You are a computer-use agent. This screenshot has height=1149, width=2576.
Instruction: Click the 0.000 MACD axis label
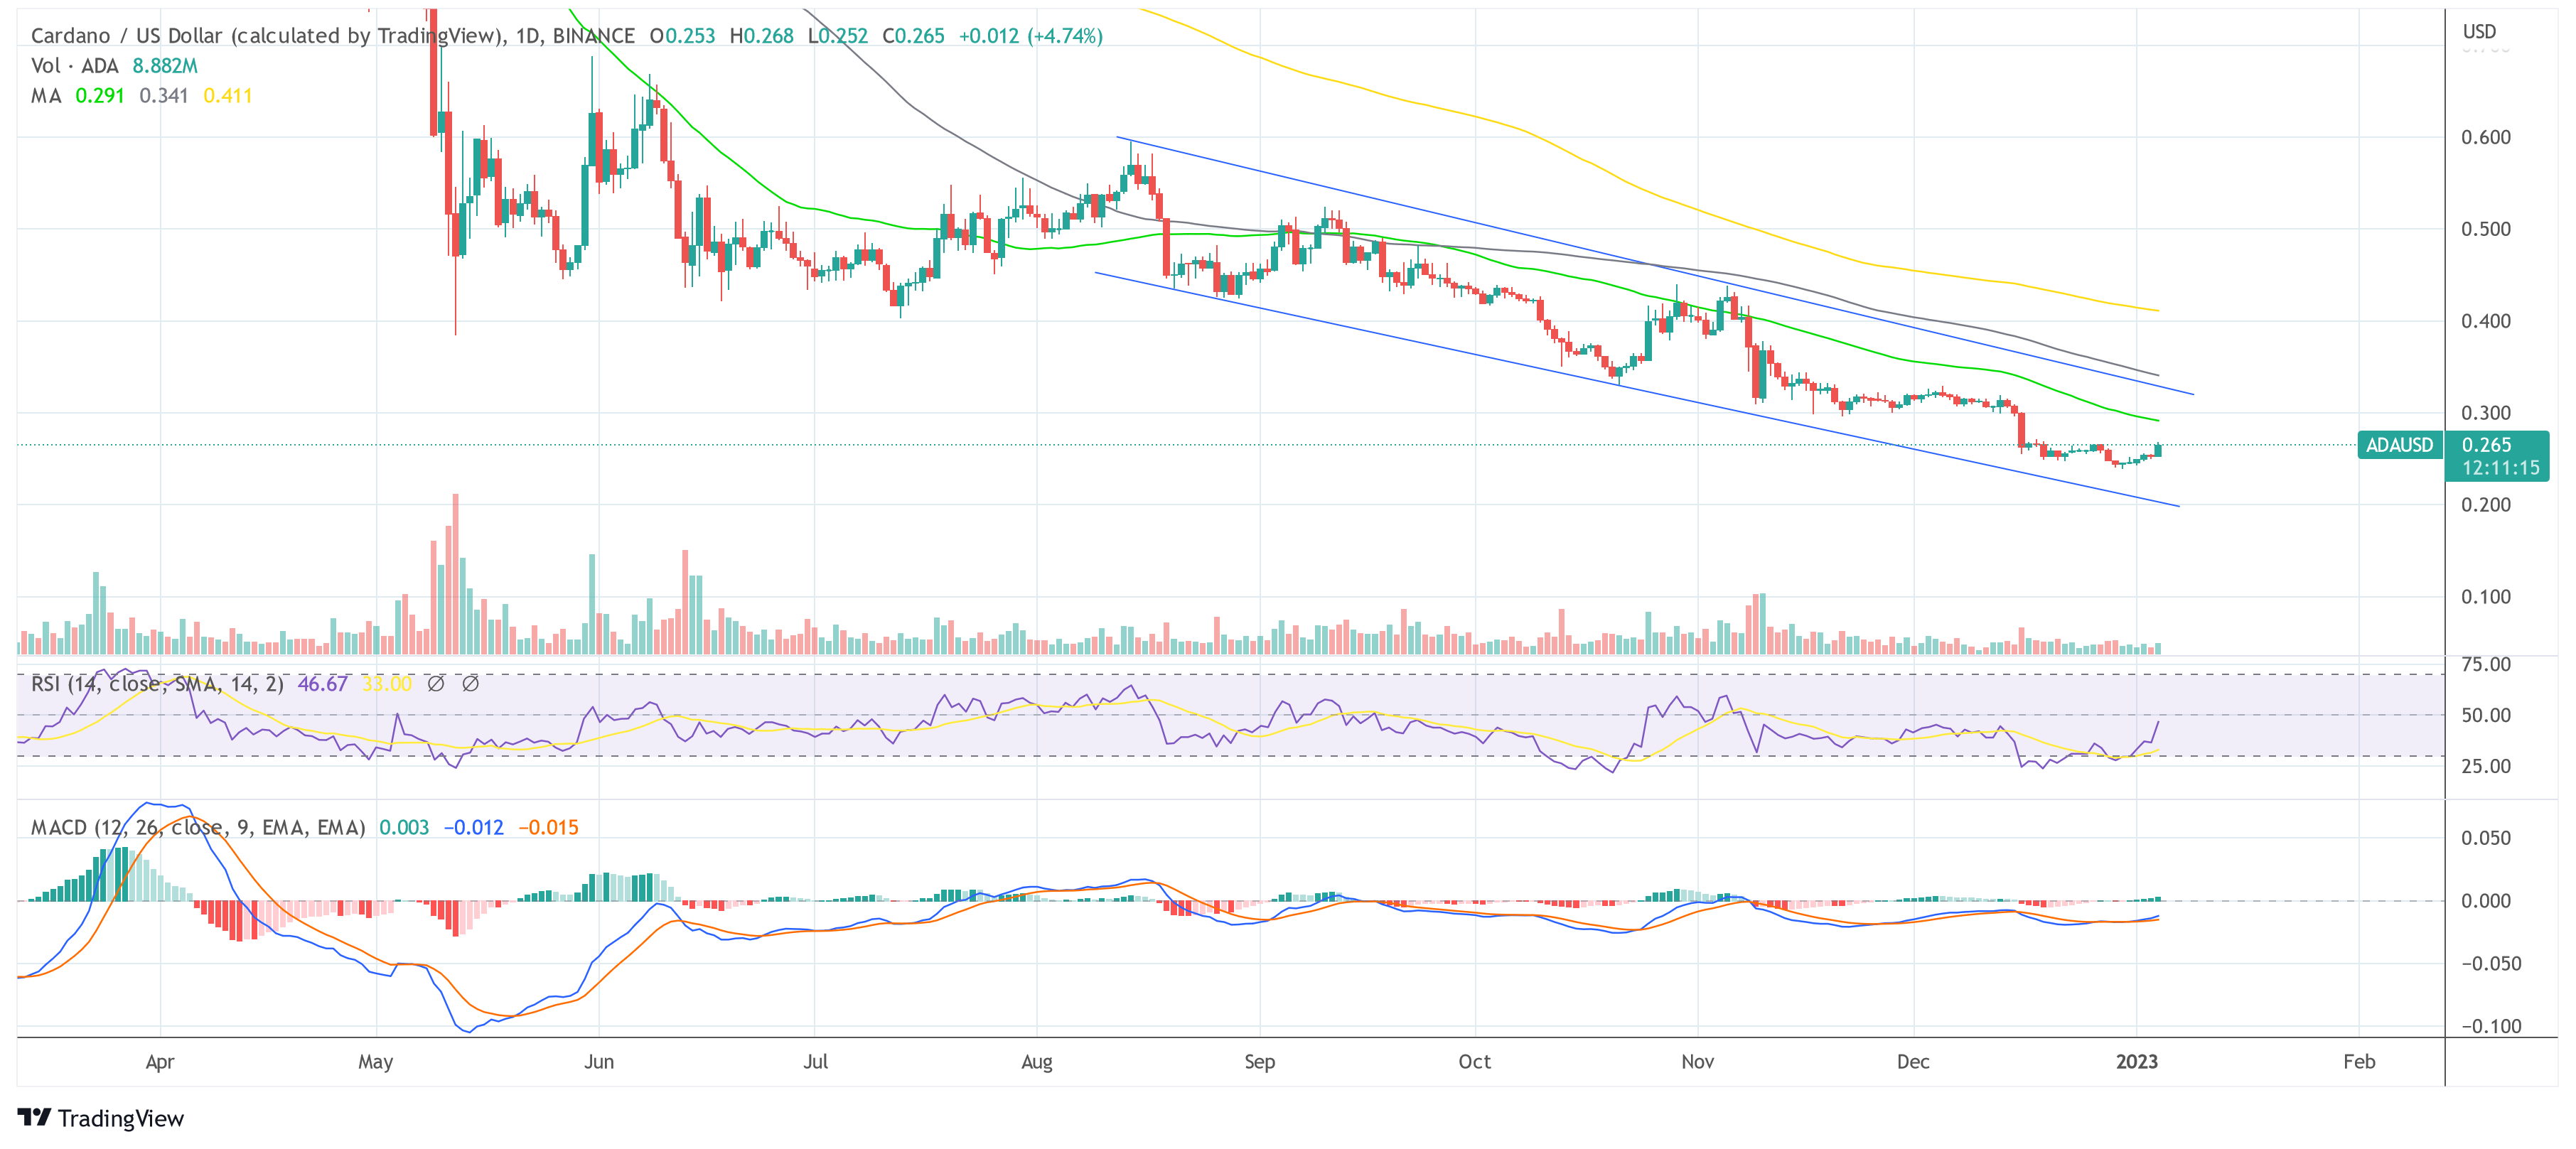click(x=2486, y=901)
